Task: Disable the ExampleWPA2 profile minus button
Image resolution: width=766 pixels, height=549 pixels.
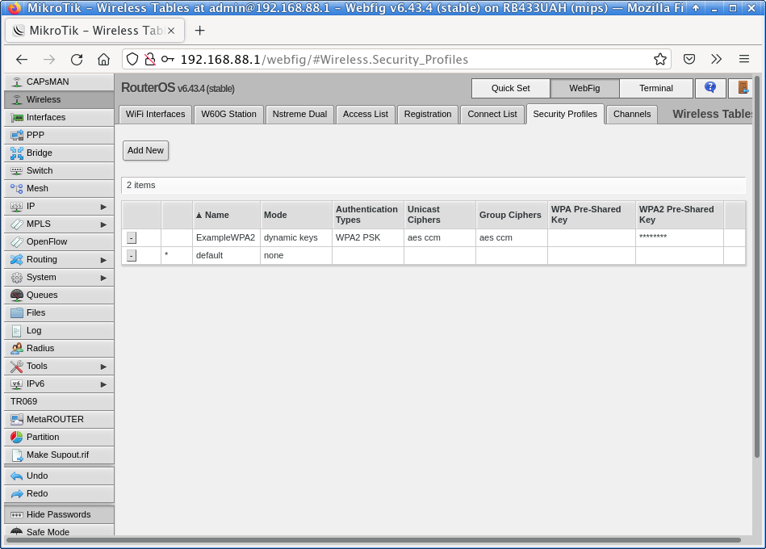Action: pos(132,238)
